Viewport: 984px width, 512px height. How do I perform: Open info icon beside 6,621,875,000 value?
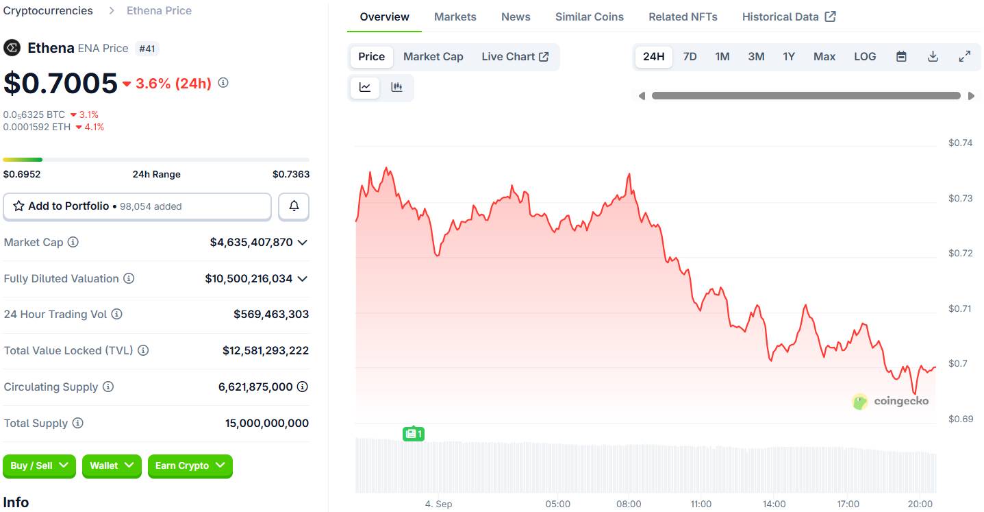coord(302,387)
